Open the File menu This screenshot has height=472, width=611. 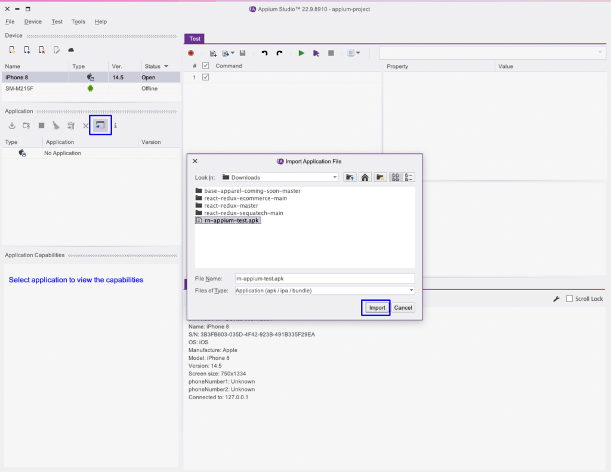point(10,22)
